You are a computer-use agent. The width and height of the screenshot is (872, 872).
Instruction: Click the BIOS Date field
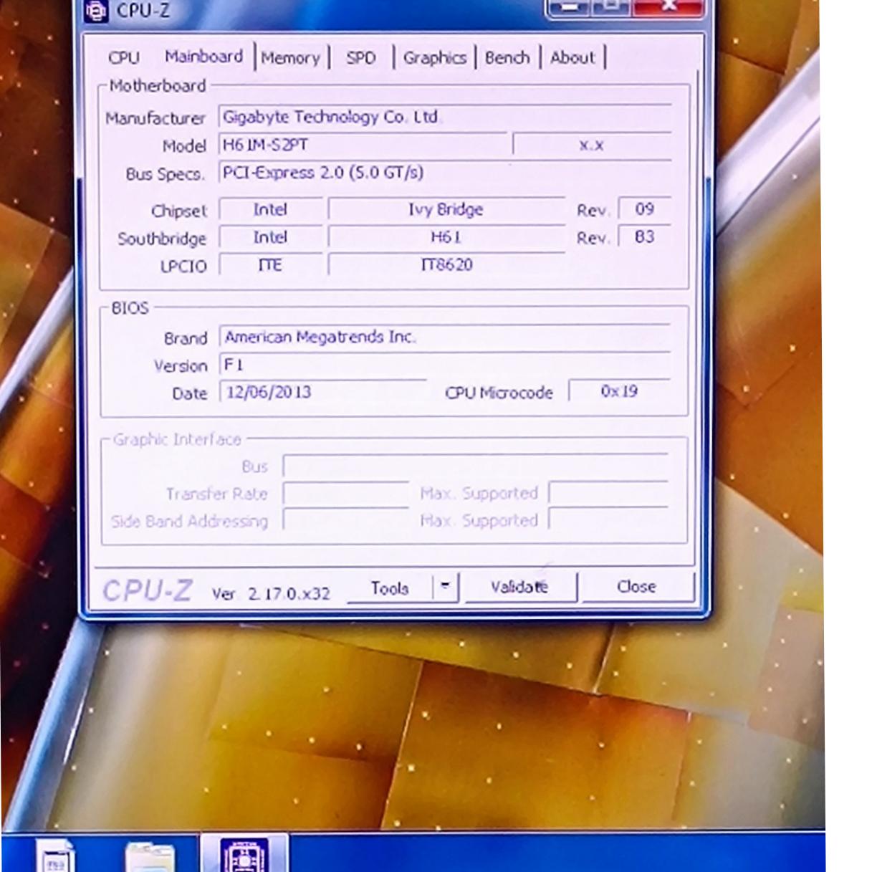coord(322,392)
